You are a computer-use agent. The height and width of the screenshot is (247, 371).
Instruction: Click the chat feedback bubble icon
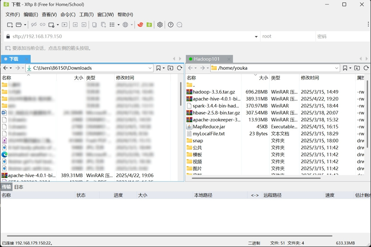pyautogui.click(x=179, y=24)
